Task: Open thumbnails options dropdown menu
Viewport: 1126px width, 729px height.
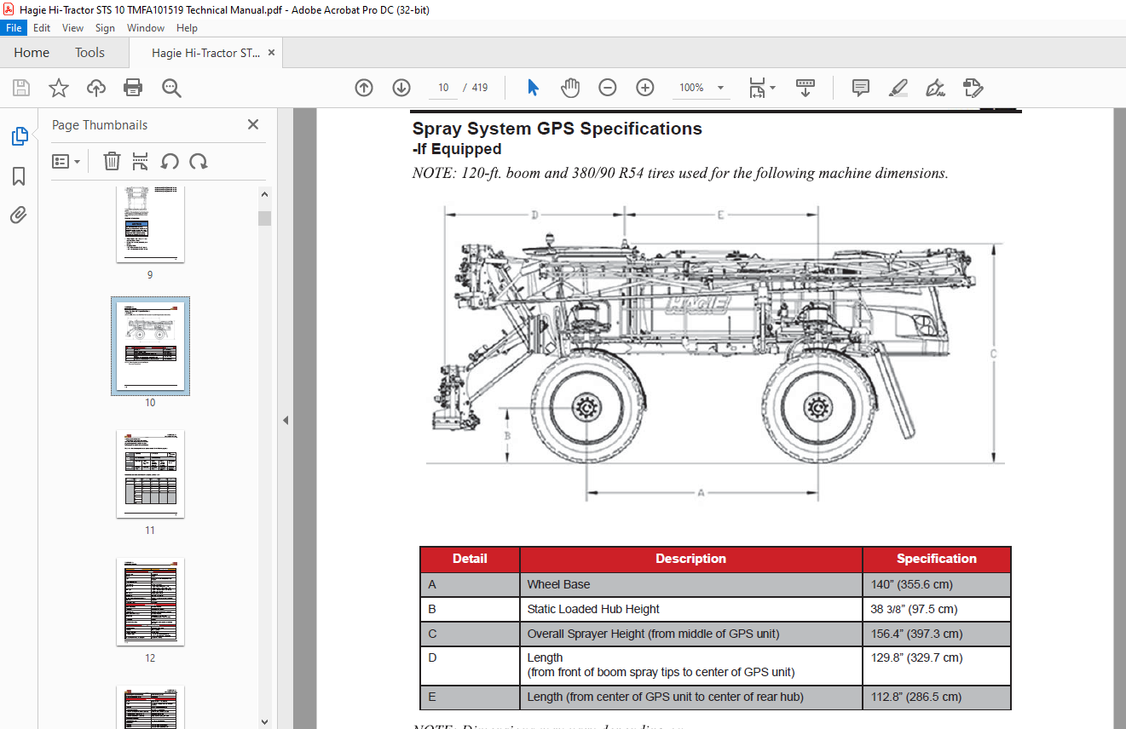Action: point(66,161)
